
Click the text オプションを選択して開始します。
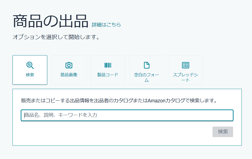pos(56,37)
